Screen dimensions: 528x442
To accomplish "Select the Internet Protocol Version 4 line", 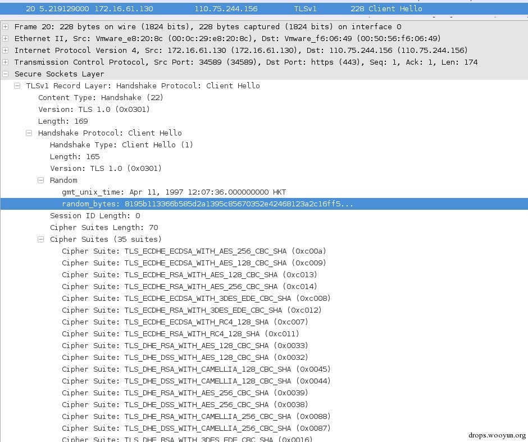I will [241, 50].
